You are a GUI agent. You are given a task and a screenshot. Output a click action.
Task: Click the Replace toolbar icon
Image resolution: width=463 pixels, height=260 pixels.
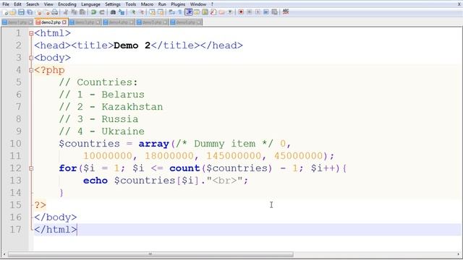tap(122, 12)
